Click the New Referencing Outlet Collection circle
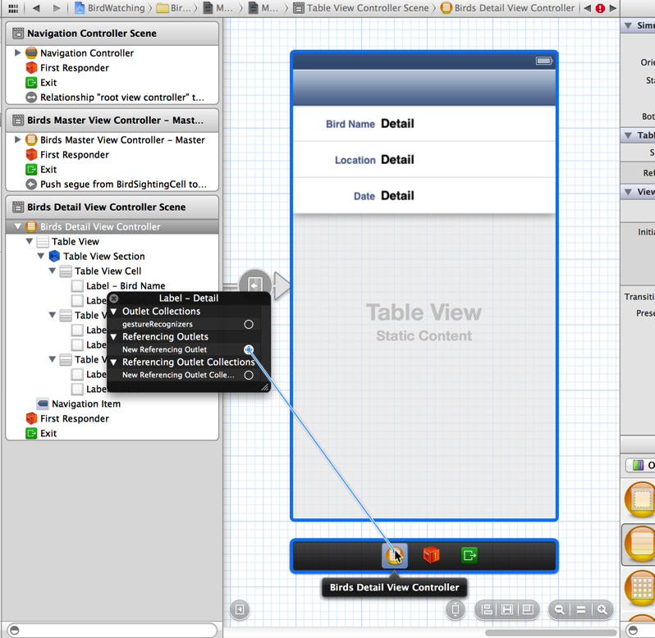This screenshot has height=638, width=655. click(x=249, y=376)
